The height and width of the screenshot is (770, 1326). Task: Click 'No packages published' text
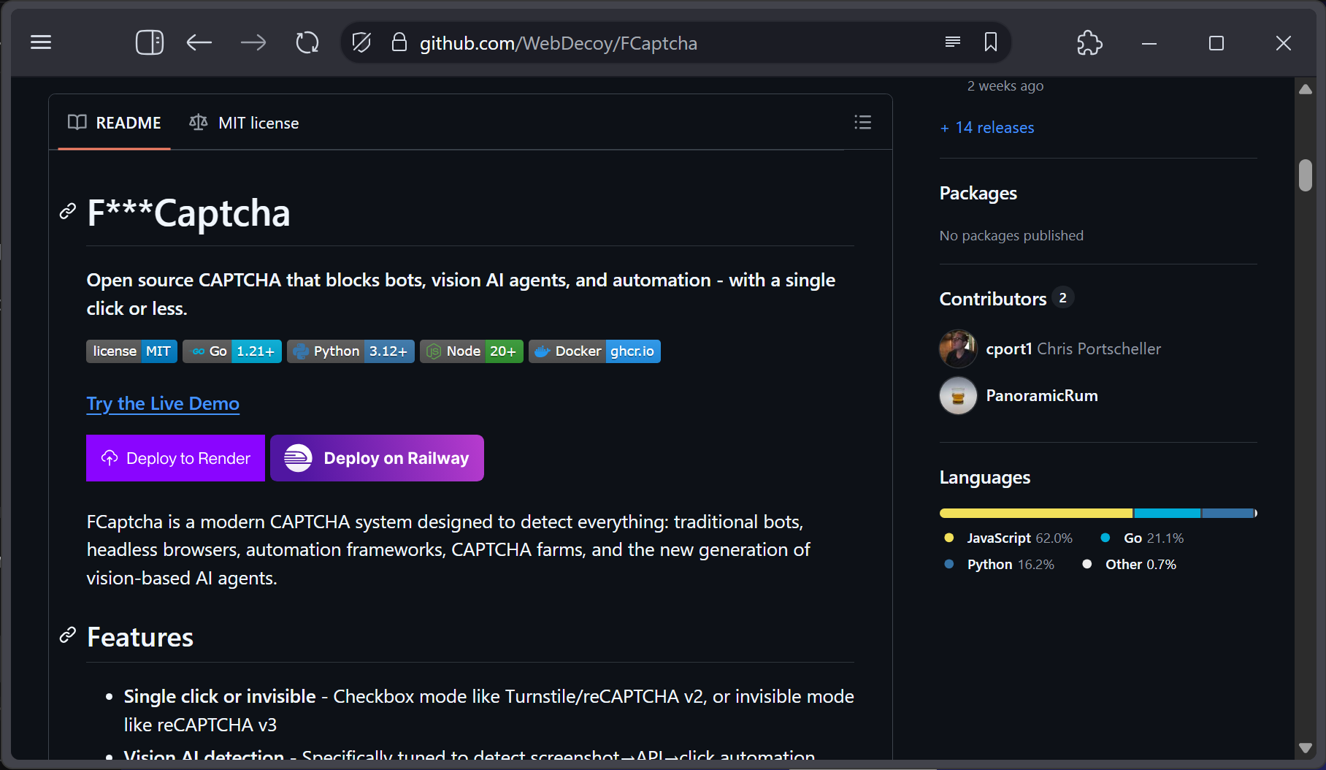coord(1011,235)
